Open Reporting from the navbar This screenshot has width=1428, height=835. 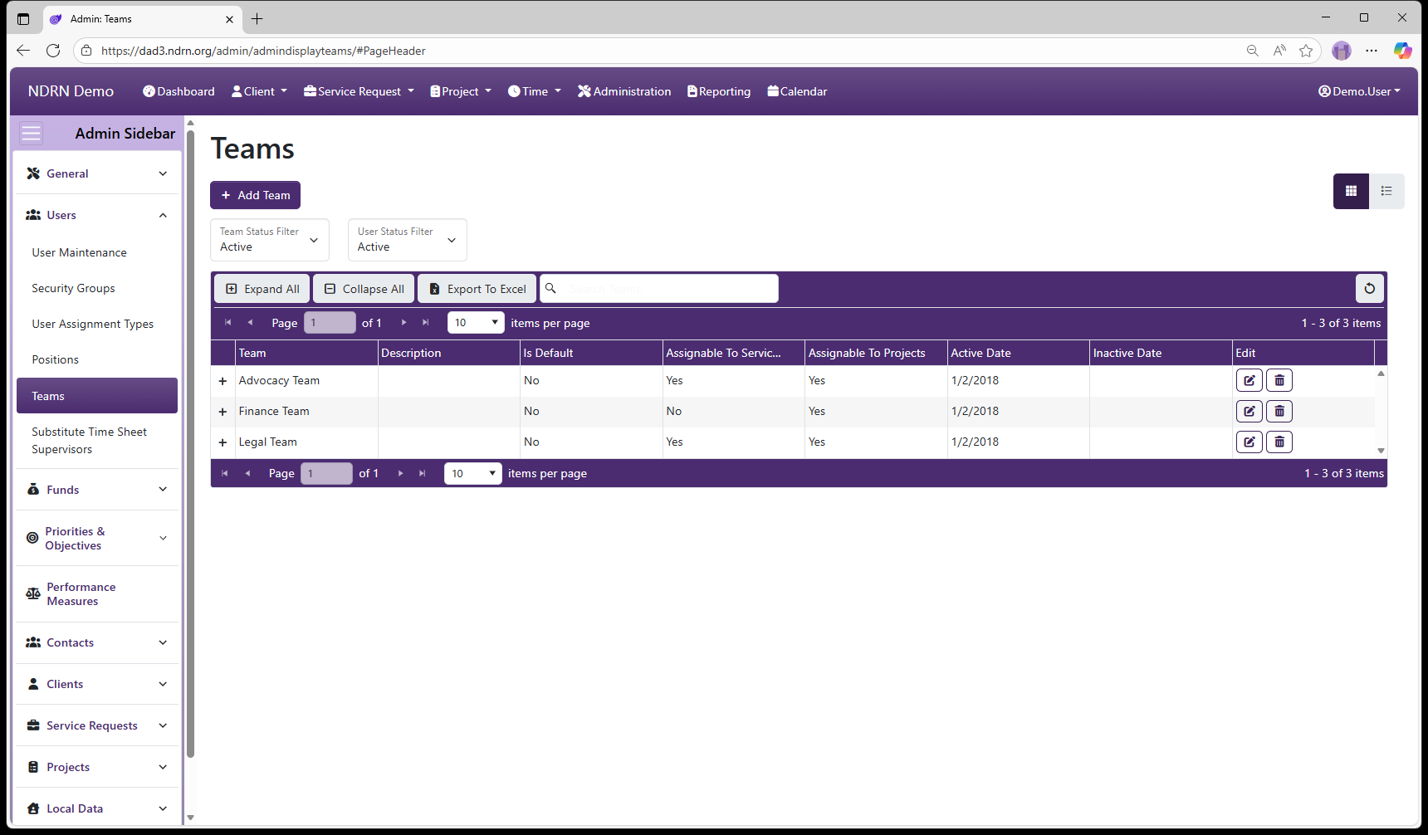719,91
